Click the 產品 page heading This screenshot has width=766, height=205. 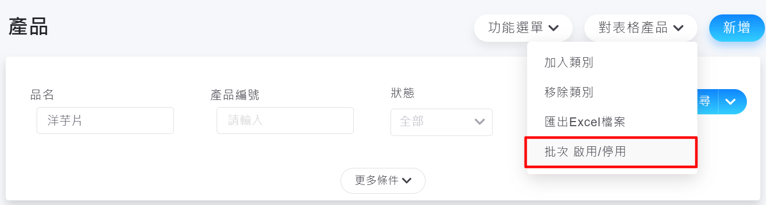tap(28, 27)
